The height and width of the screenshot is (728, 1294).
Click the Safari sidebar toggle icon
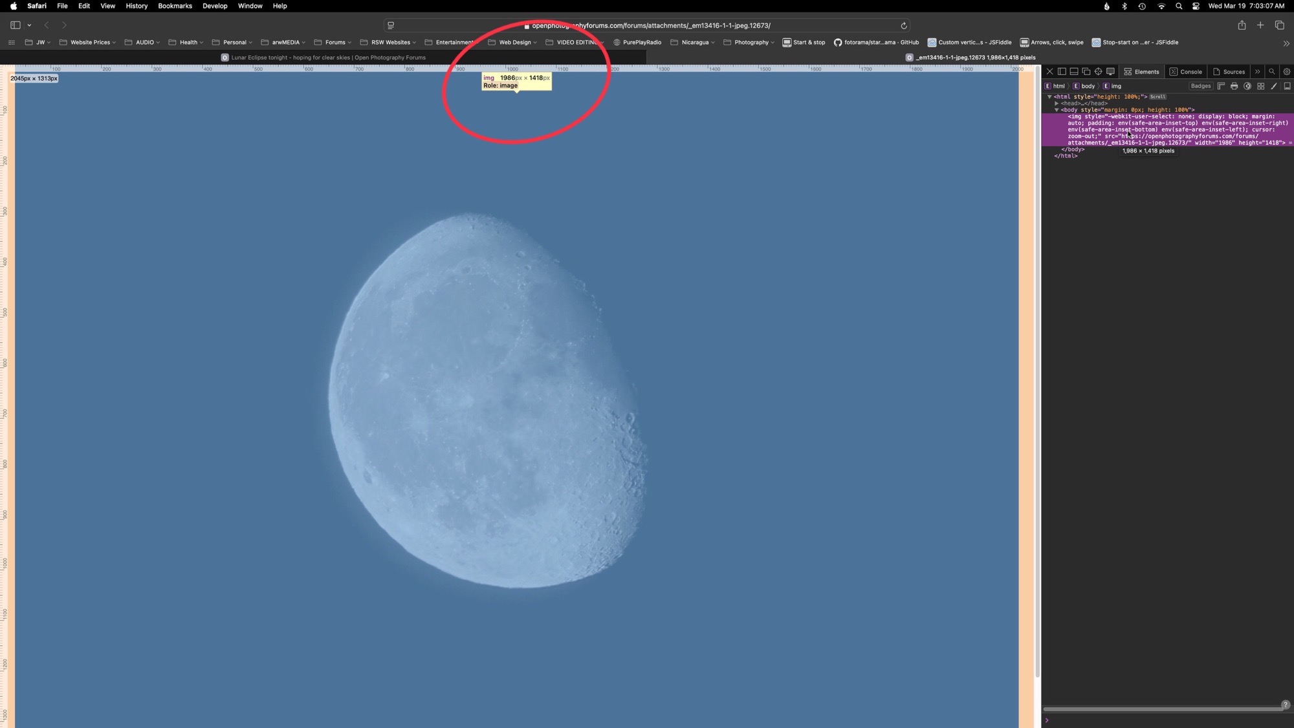15,25
